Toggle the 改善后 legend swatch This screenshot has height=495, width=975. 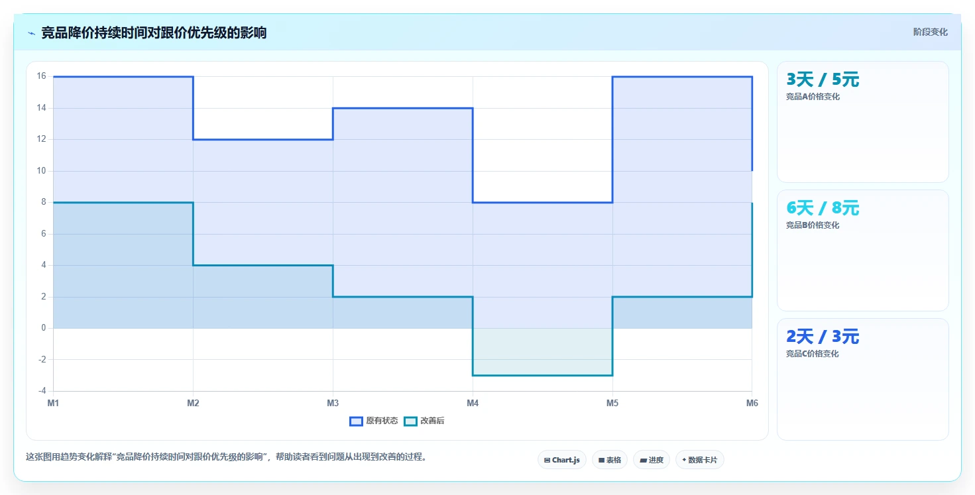[410, 421]
